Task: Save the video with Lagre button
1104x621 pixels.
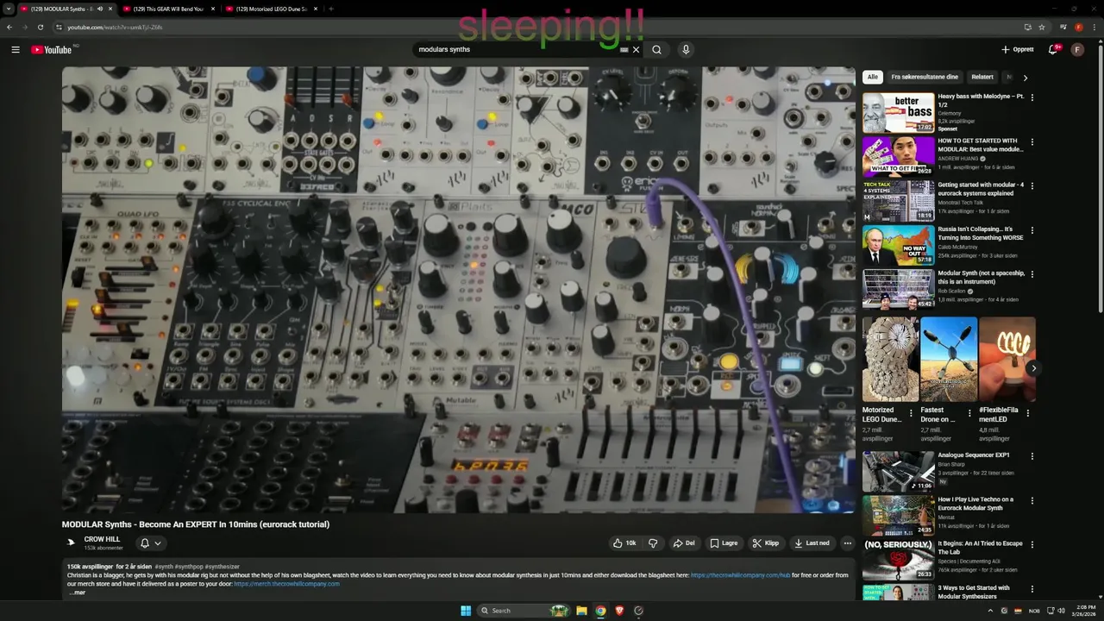Action: (724, 543)
